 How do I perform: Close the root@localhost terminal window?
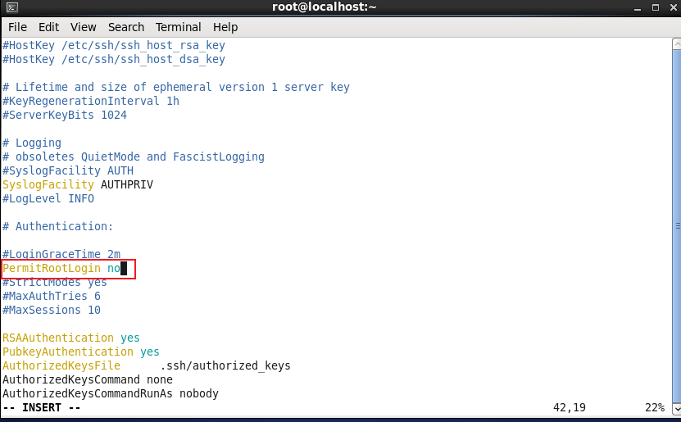[673, 7]
